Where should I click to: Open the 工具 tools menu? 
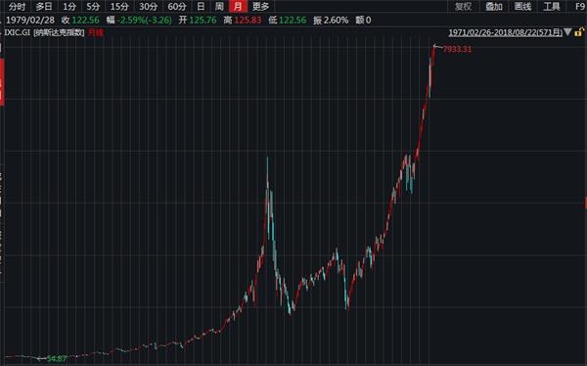click(x=552, y=7)
